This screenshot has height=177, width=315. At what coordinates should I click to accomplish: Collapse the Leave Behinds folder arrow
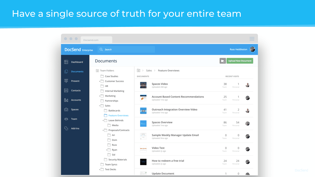(x=103, y=120)
